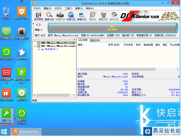Screen dimensions: 181x136
Task: Click the 备份分区 backup partition icon
Action: 114,16
